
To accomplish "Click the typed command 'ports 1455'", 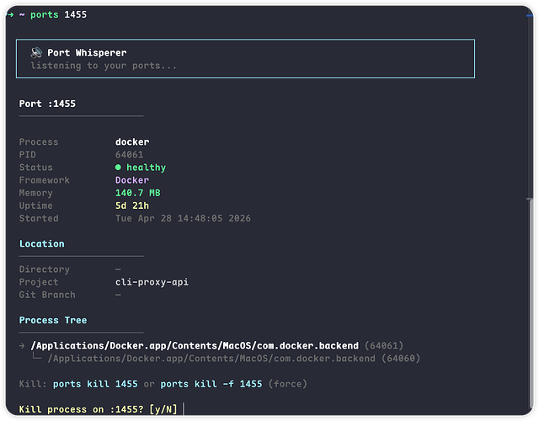I will [58, 15].
